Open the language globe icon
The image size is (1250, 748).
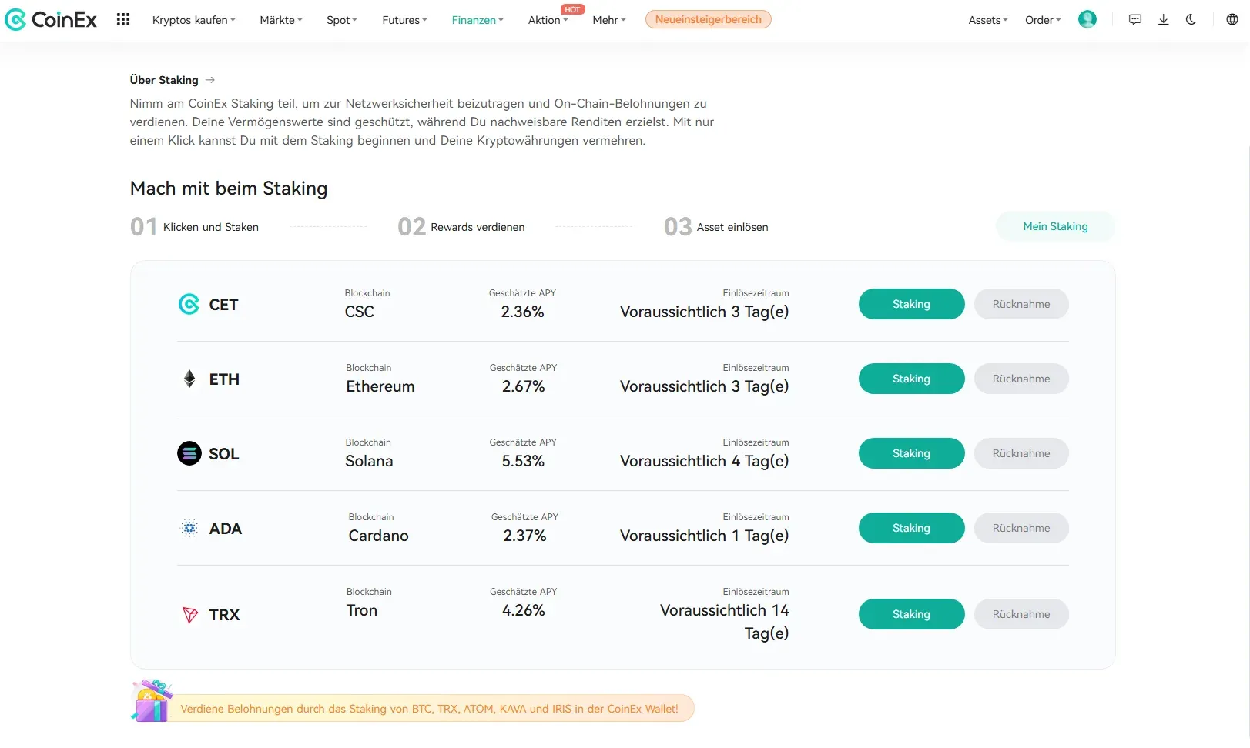pyautogui.click(x=1232, y=20)
